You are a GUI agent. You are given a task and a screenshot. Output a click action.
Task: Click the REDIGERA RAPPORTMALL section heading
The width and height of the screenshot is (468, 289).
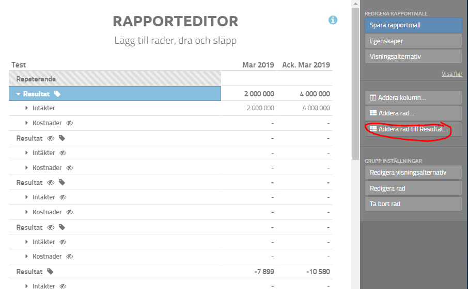(x=396, y=14)
